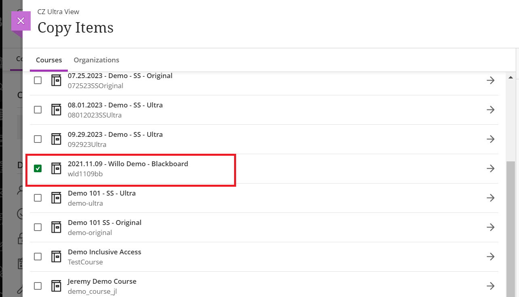Uncheck the 2021.11.09 Willo Demo - Blackboard checkbox
The height and width of the screenshot is (297, 519).
pos(38,168)
